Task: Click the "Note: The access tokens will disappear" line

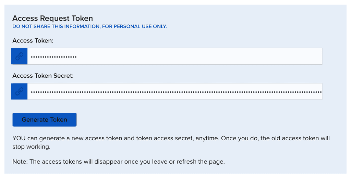Action: (x=118, y=162)
